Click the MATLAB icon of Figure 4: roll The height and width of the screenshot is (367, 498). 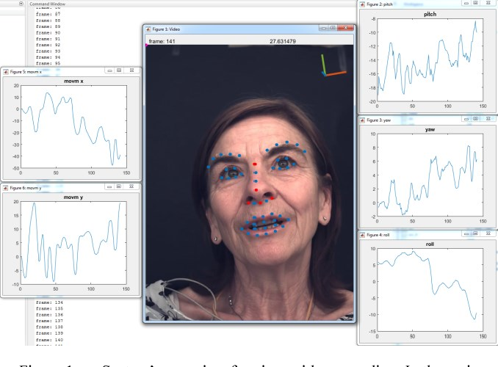(x=362, y=235)
